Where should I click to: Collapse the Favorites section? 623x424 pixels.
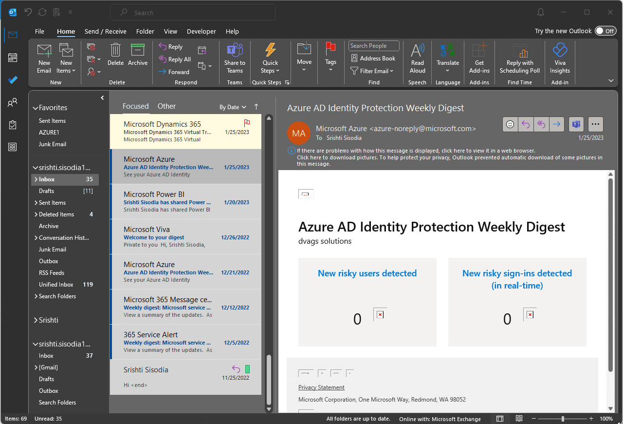click(x=35, y=108)
